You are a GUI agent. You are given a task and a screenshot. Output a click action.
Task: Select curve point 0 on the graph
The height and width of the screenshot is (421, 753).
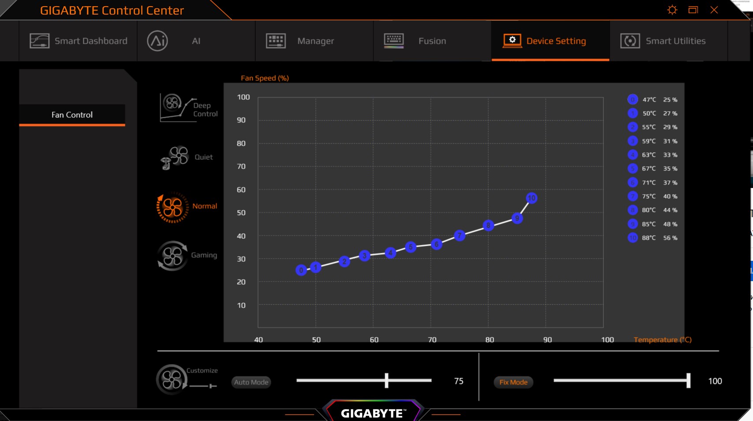(301, 270)
